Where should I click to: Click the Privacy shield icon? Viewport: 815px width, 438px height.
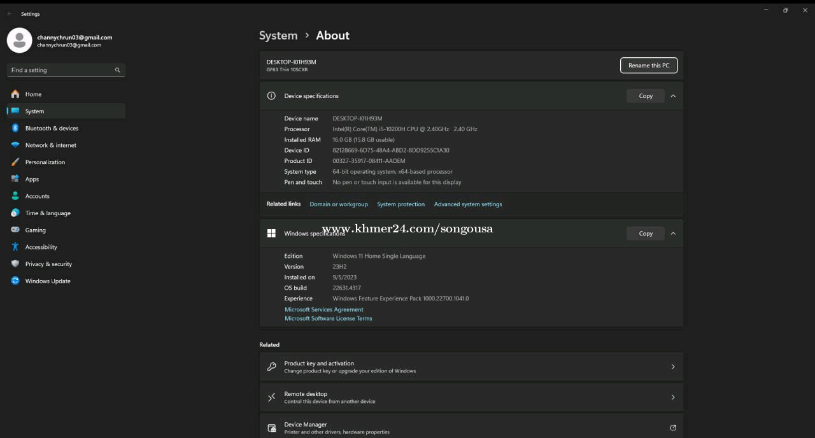15,264
